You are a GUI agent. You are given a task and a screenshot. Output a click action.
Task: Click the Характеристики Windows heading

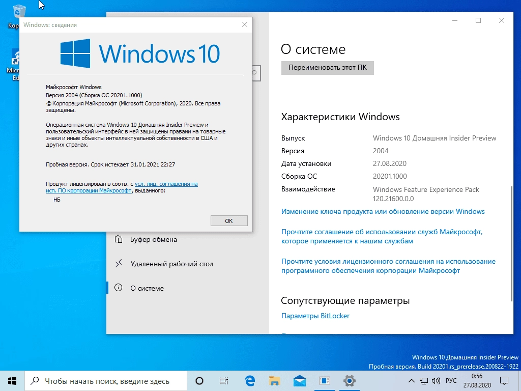coord(340,117)
